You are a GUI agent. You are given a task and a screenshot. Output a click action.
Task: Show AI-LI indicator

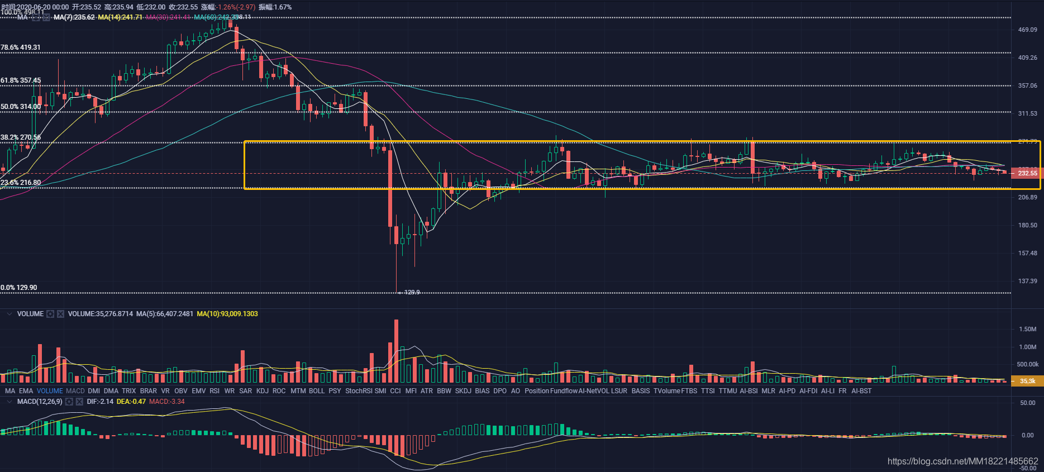pyautogui.click(x=828, y=391)
